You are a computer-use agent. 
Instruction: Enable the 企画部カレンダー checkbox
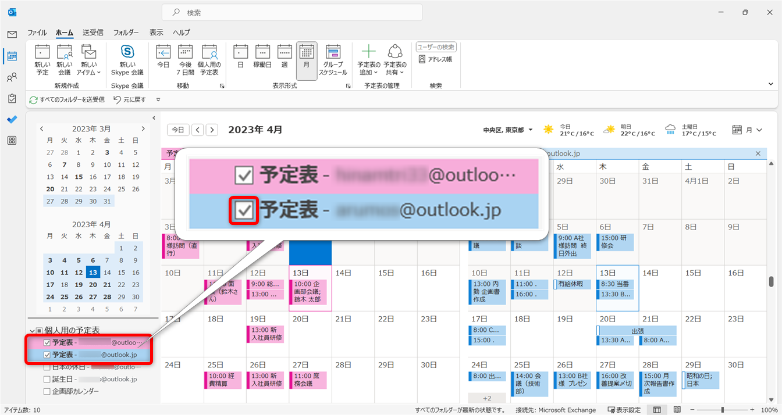tap(47, 391)
